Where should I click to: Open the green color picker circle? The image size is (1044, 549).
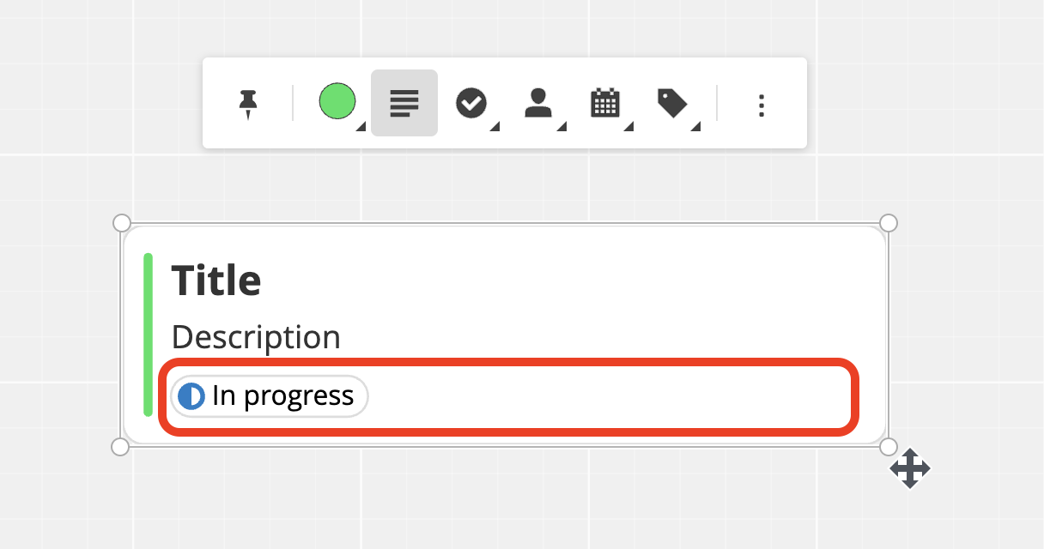point(337,101)
